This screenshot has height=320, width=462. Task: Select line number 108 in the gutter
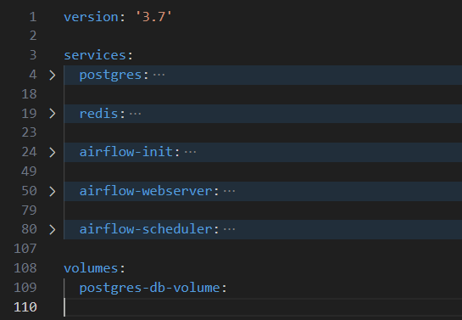coord(25,268)
